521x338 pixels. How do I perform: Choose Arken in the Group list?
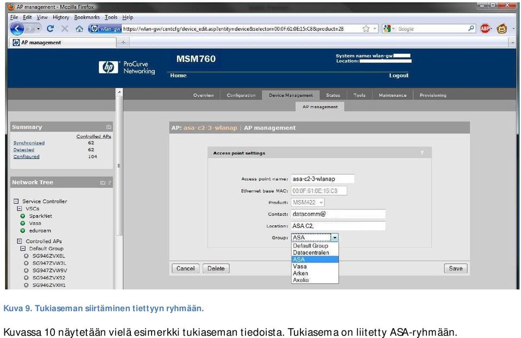(315, 273)
